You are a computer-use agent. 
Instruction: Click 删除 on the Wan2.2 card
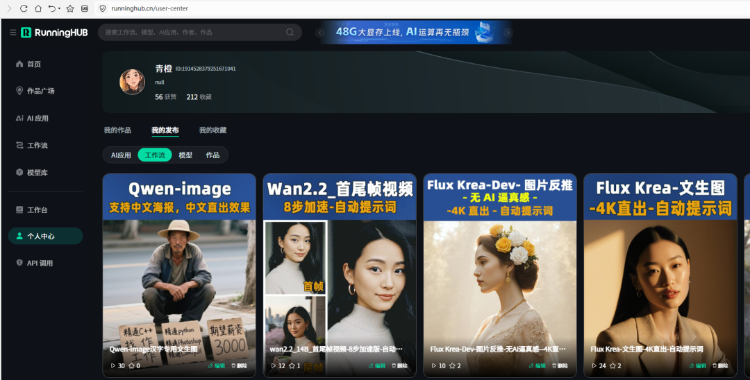coord(400,365)
